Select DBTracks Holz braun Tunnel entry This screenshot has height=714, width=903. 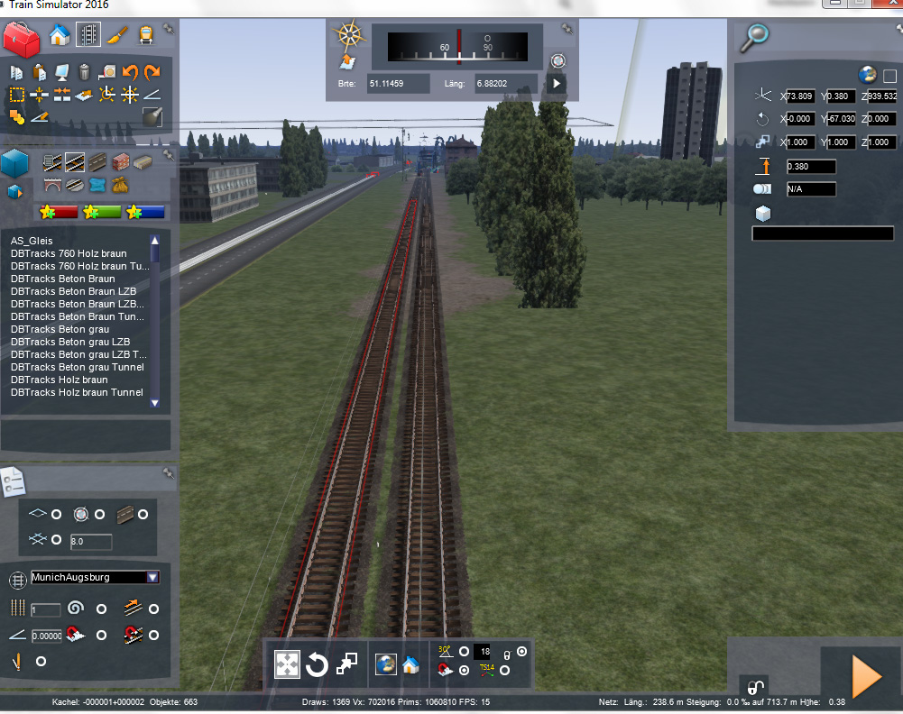coord(77,392)
